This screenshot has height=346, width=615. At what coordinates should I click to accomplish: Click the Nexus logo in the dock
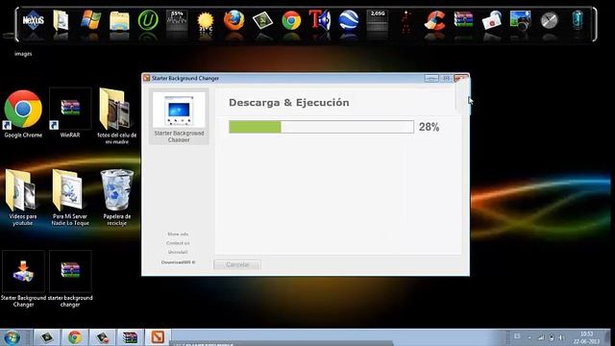(33, 20)
